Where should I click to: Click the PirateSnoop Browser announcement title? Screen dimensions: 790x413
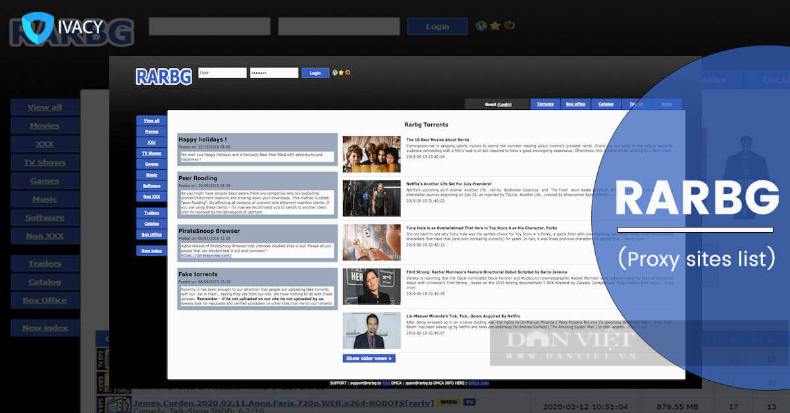click(x=209, y=231)
